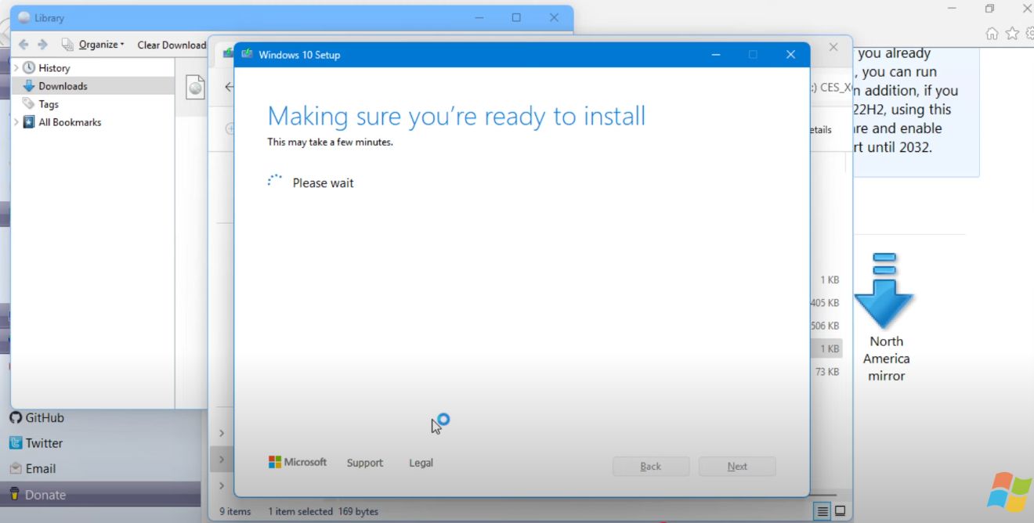This screenshot has height=523, width=1034.
Task: Click the Donate sidebar item
Action: 45,495
